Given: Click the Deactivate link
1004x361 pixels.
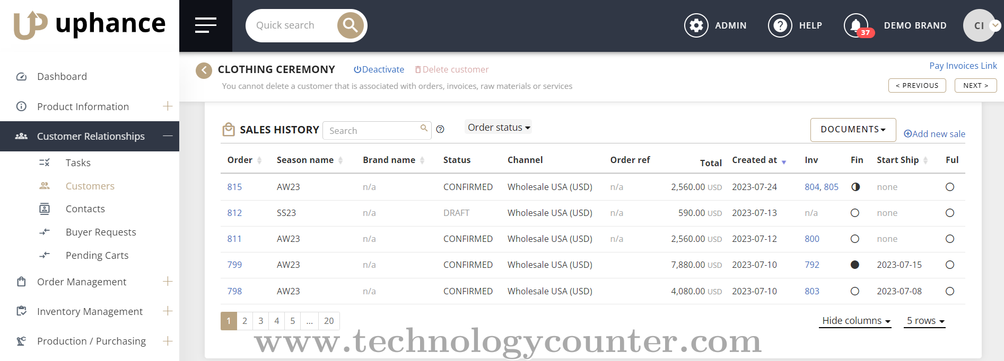Looking at the screenshot, I should click(379, 69).
